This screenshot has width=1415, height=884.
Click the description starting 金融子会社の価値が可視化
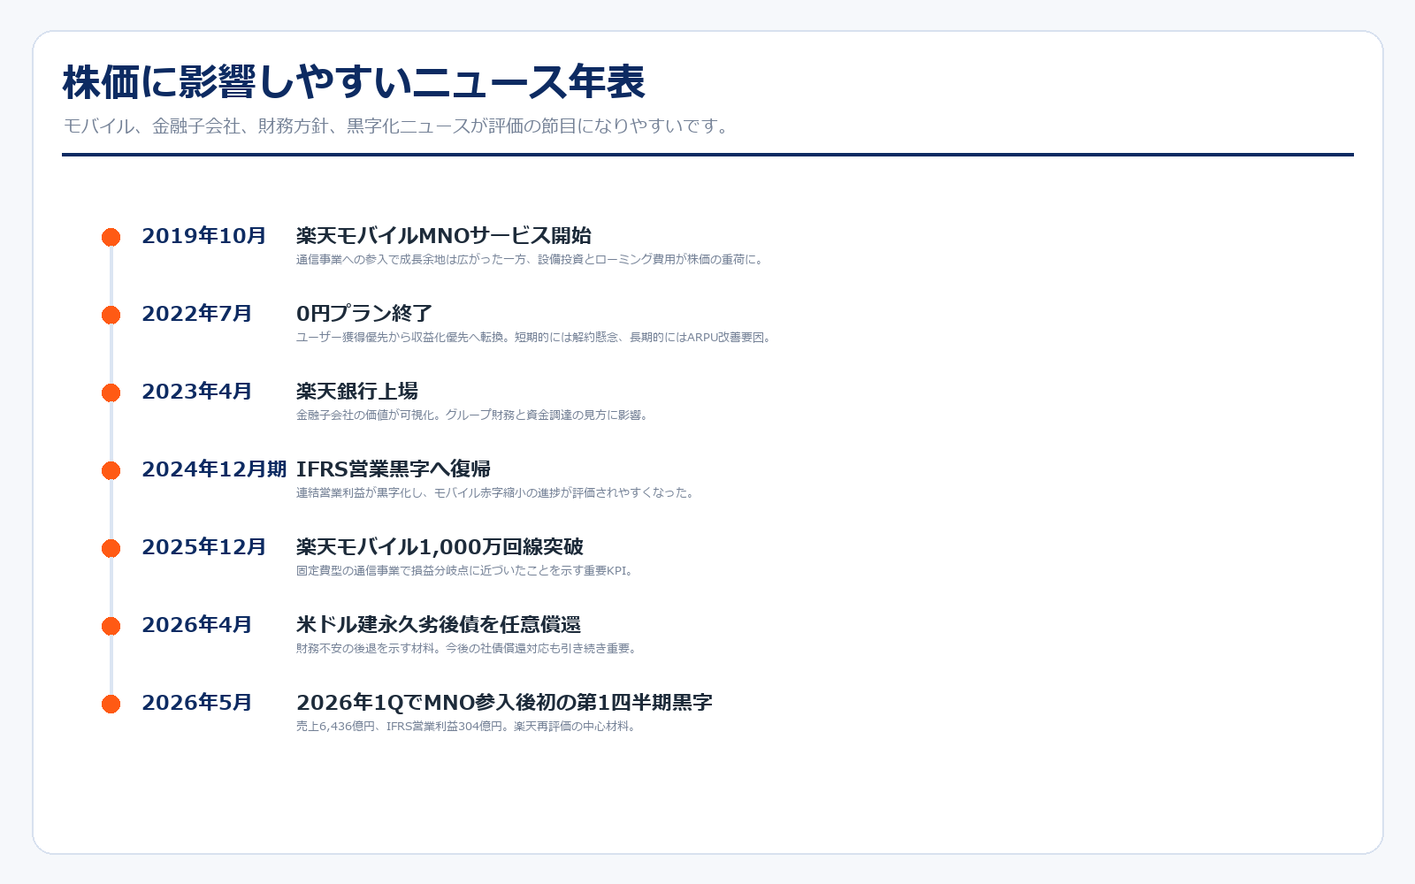pos(473,415)
